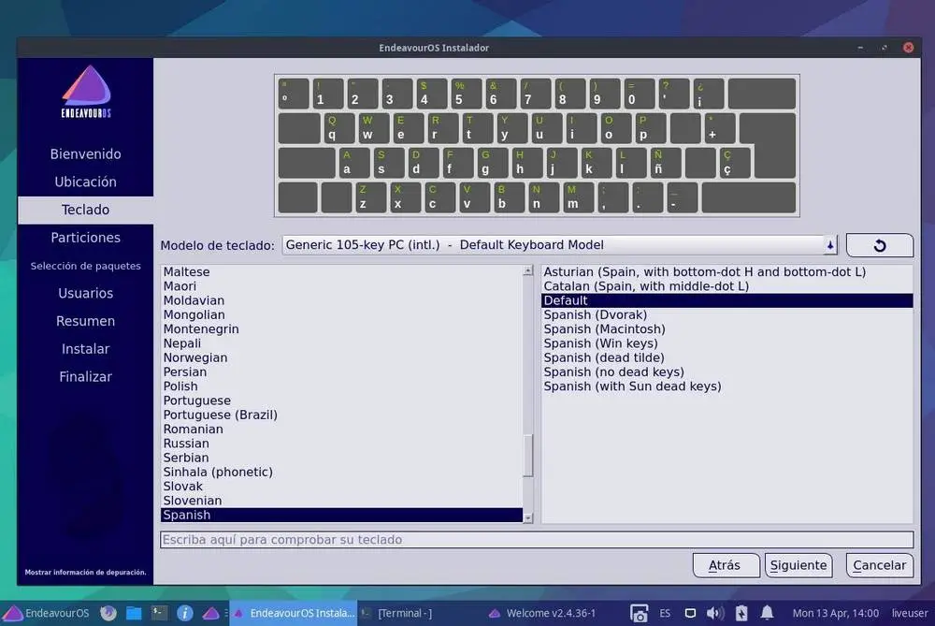Go to the Bienvenido step
The width and height of the screenshot is (935, 626).
85,154
